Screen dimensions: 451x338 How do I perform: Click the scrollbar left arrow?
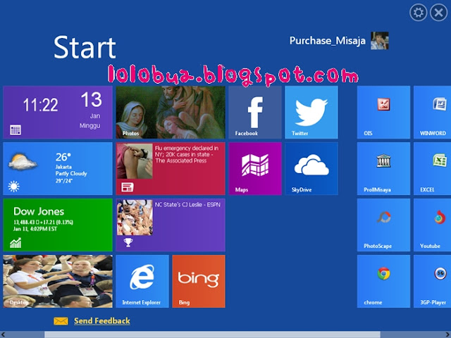tap(3, 334)
